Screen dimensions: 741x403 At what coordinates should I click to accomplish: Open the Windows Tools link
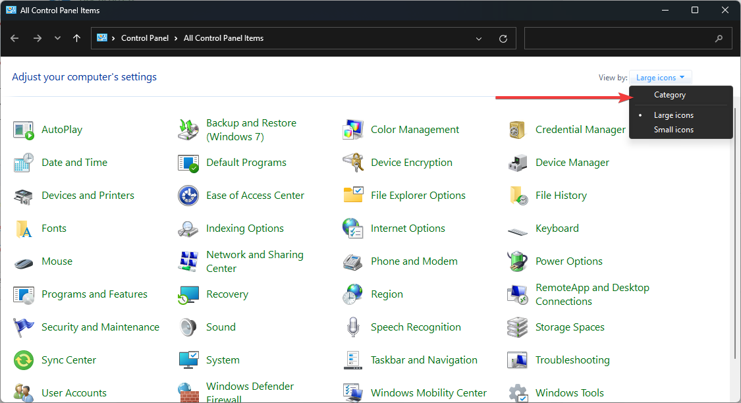tap(570, 393)
